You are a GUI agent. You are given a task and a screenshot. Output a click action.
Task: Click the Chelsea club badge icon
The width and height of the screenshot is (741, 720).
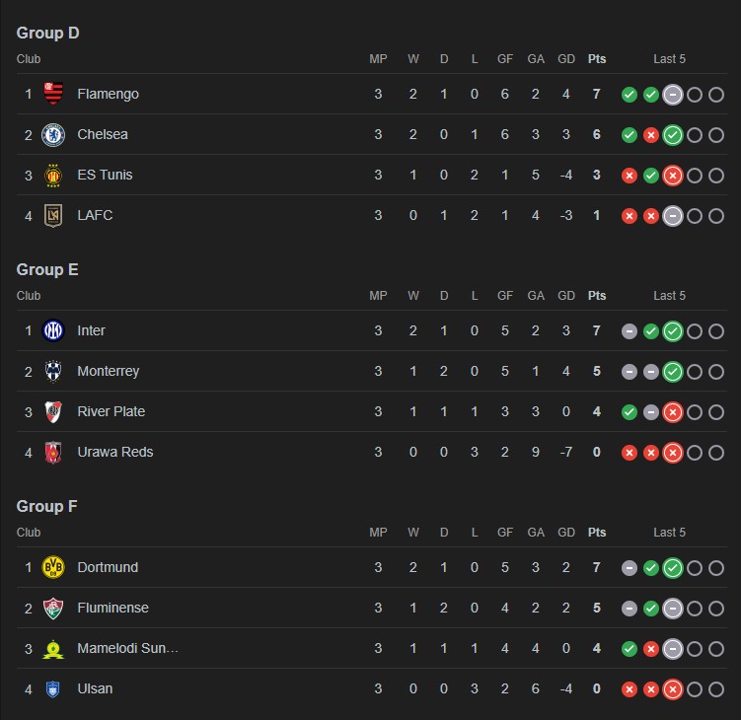coord(53,135)
